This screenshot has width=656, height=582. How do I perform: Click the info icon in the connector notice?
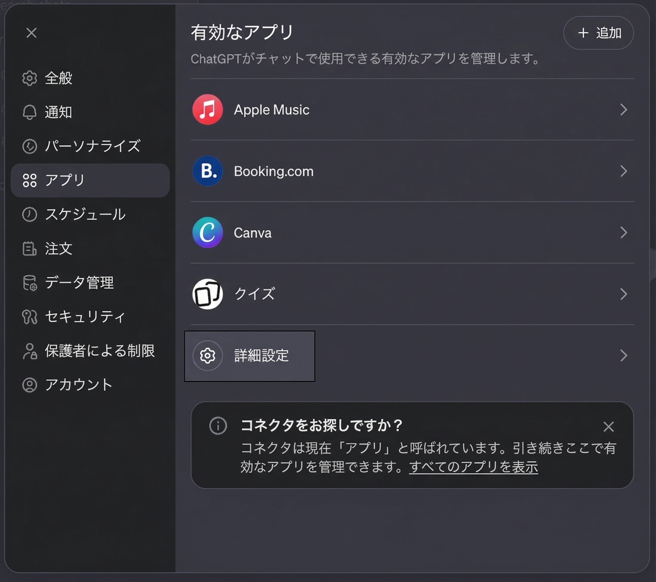pyautogui.click(x=218, y=426)
